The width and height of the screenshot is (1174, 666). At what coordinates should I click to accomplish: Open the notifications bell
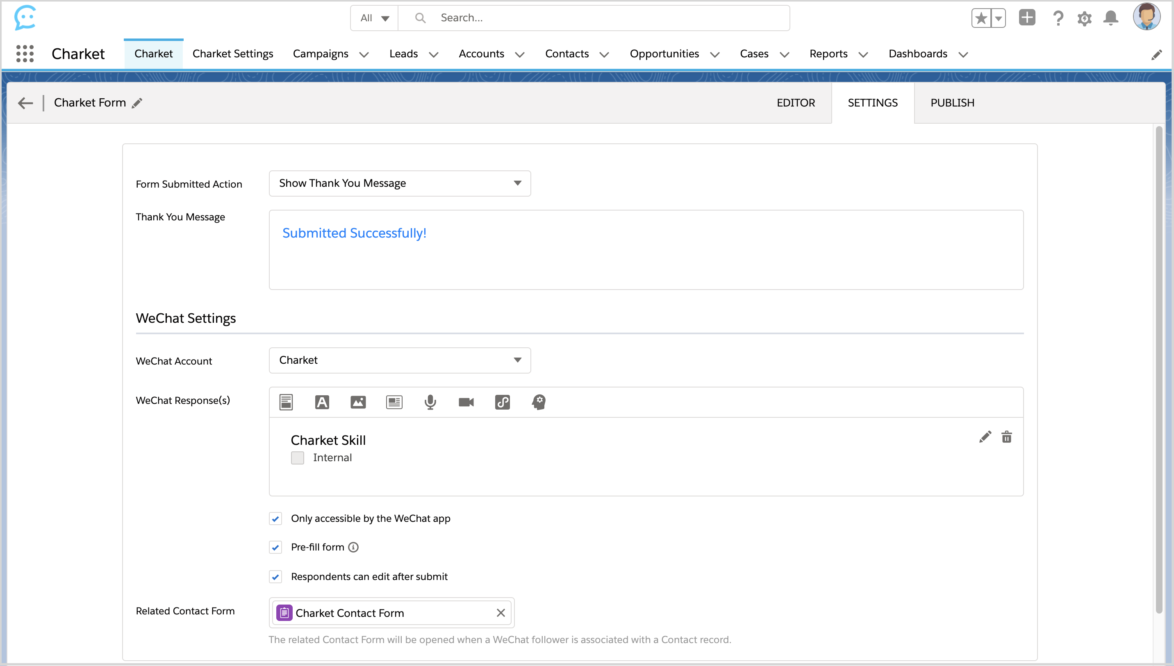[1111, 18]
